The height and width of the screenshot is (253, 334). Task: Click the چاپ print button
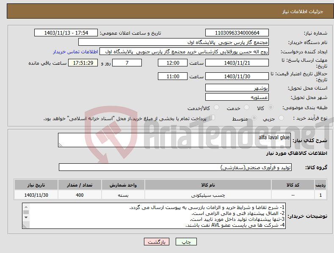coord(186,242)
